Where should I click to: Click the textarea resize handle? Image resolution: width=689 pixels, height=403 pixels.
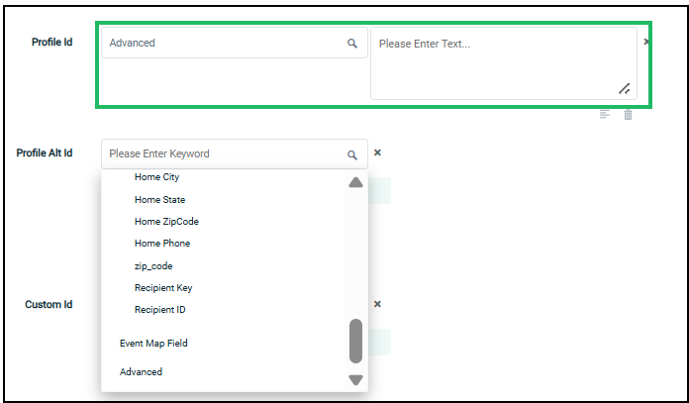click(x=625, y=89)
